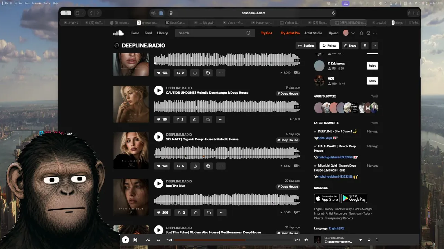444x249 pixels.
Task: Open the header three-dots more menu
Action: 375,33
